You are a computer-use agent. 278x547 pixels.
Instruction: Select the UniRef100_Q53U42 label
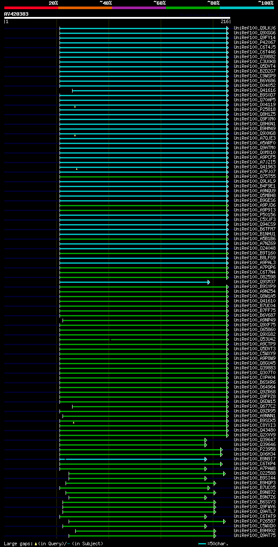pyautogui.click(x=255, y=339)
